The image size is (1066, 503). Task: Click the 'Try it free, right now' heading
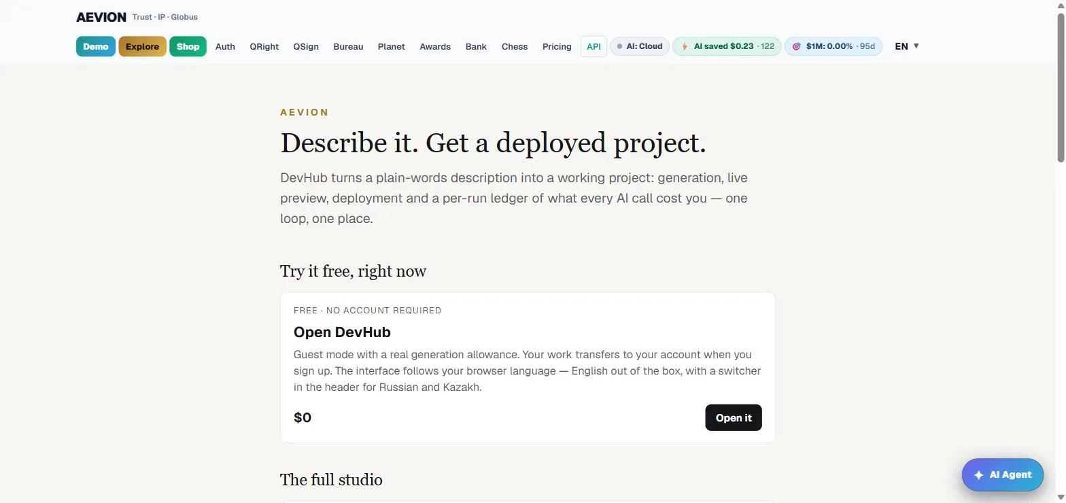[353, 271]
